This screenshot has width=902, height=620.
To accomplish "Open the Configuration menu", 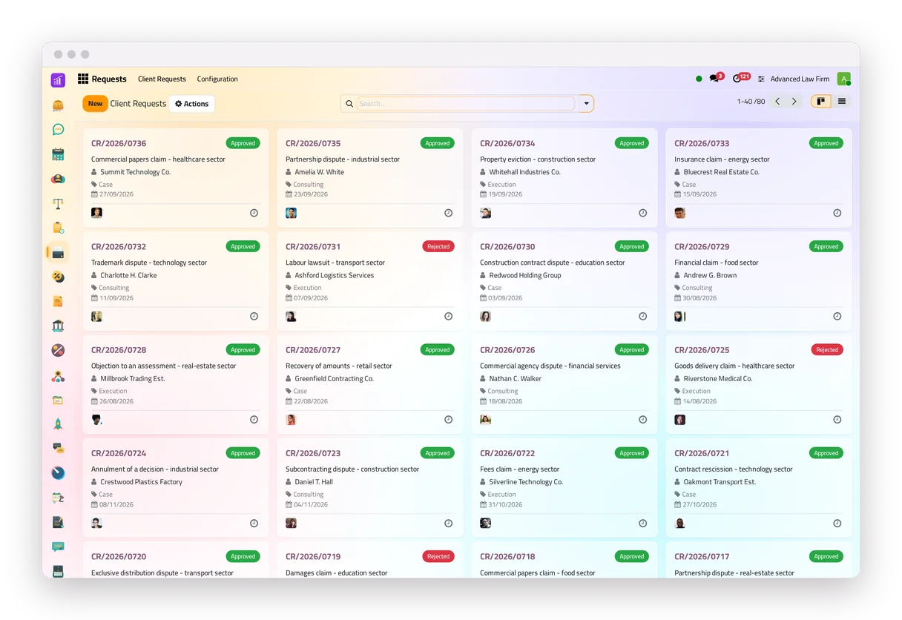I will (x=217, y=79).
